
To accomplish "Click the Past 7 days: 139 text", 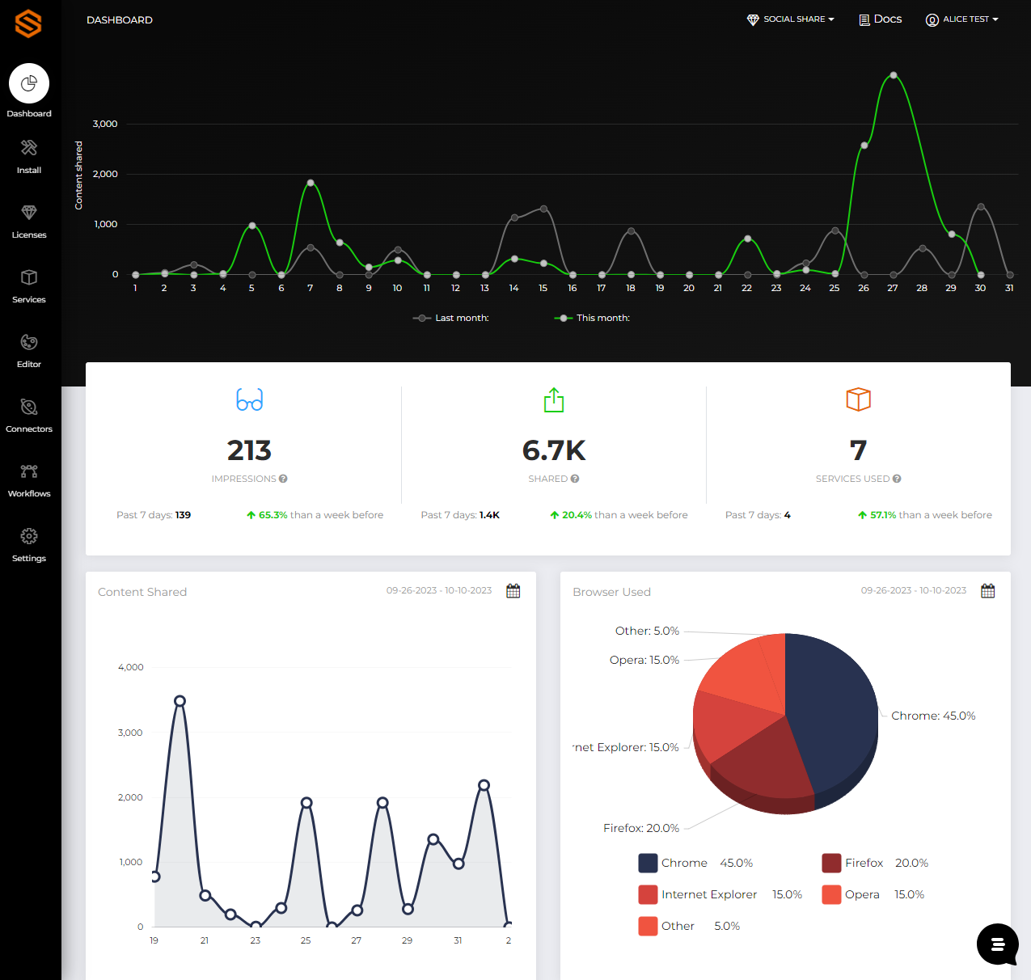I will tap(154, 515).
